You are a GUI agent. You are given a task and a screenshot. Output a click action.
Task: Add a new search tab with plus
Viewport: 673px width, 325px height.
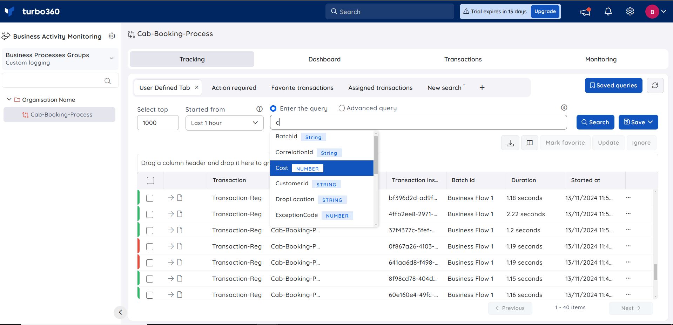click(x=482, y=87)
